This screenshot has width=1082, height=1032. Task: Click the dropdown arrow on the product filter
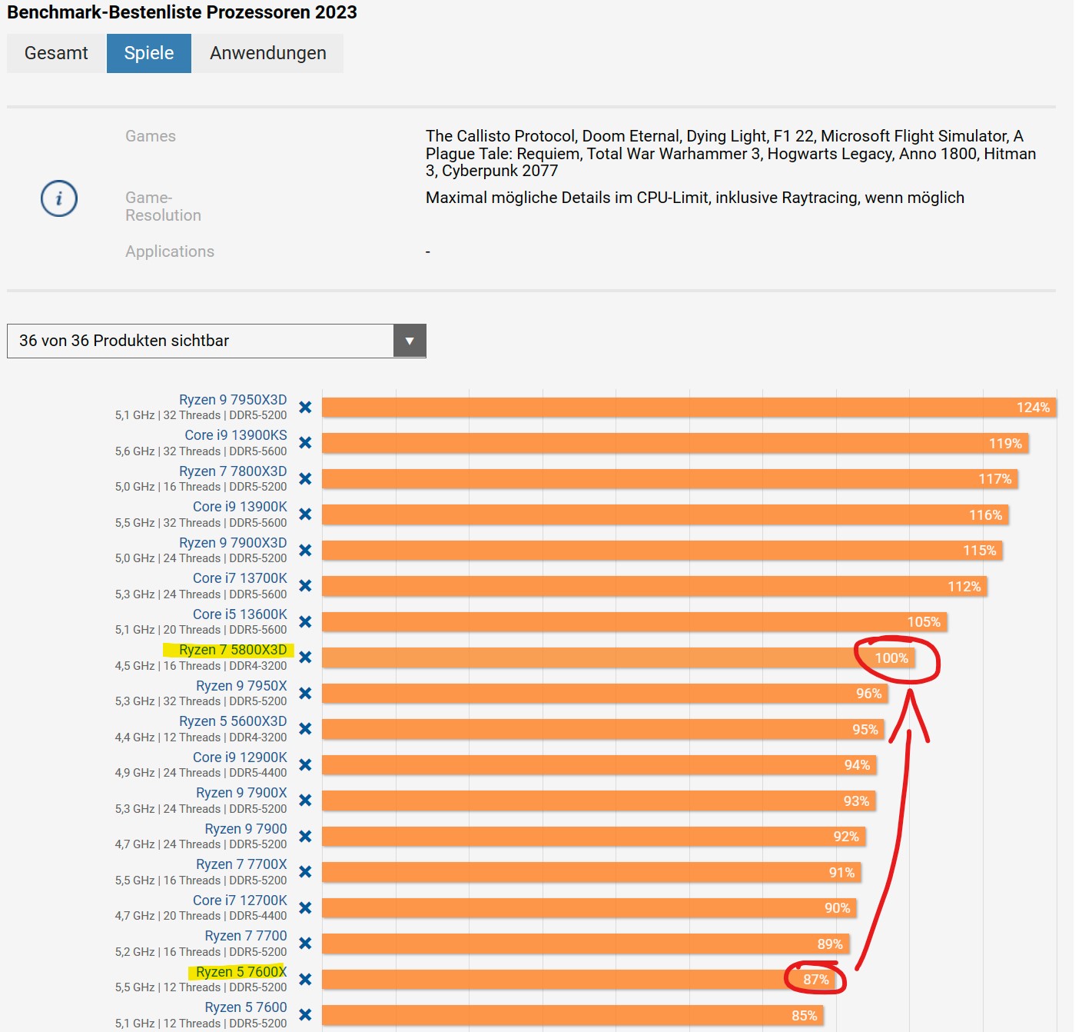click(410, 341)
